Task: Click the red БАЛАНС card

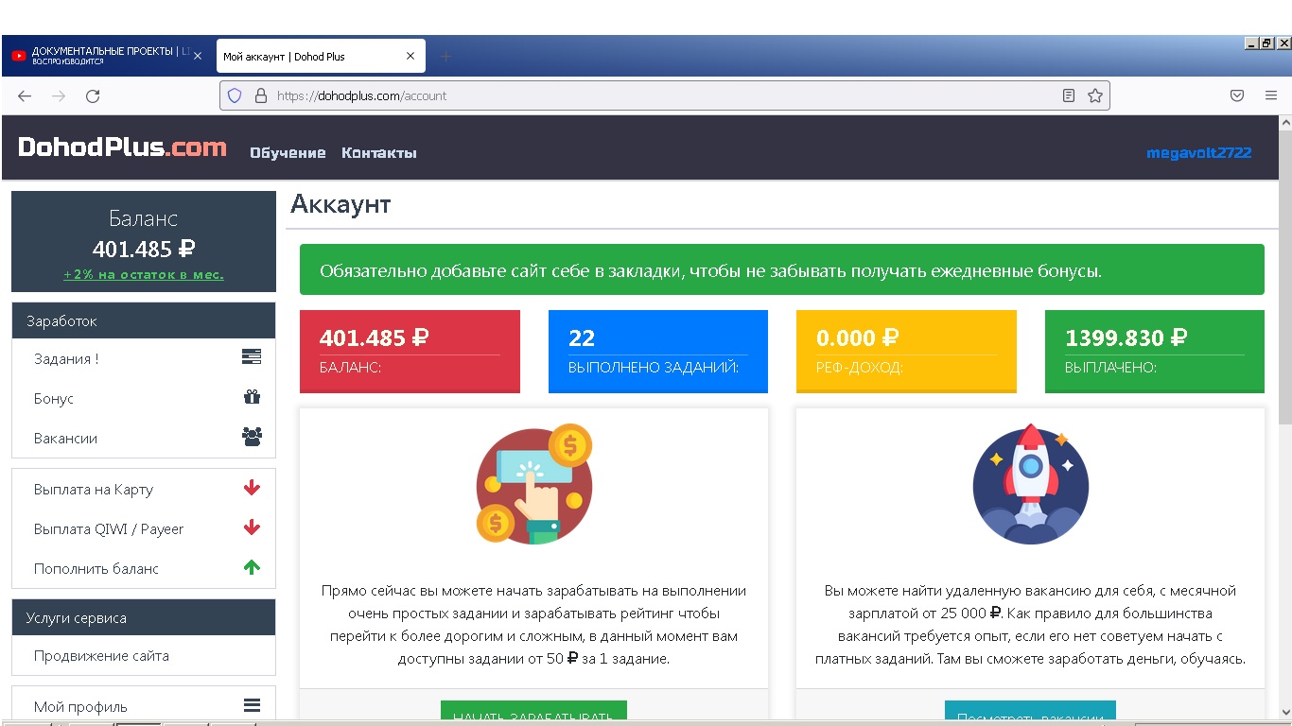Action: pos(410,351)
